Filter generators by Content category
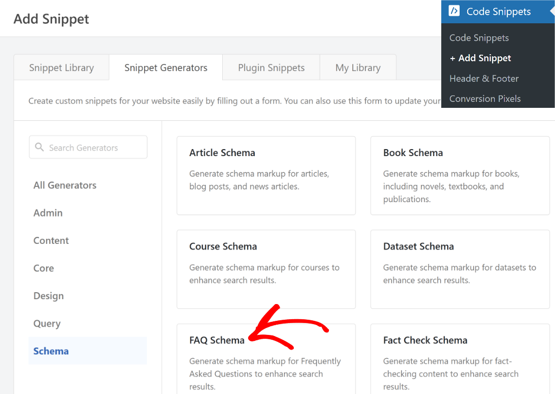Image resolution: width=555 pixels, height=394 pixels. 51,241
